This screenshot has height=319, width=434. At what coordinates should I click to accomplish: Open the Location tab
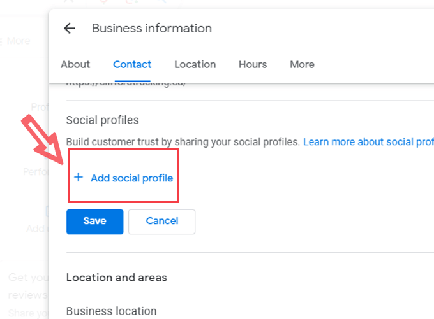[x=195, y=64]
